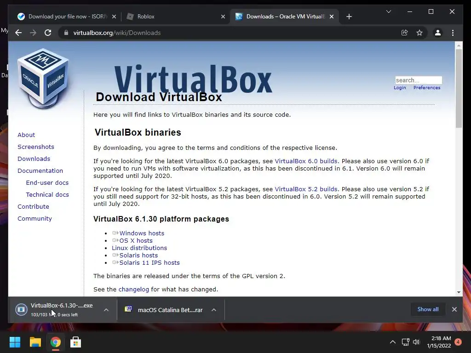Image resolution: width=471 pixels, height=353 pixels.
Task: Close the Downloads – Oracle VM VirtualBox tab
Action: [332, 17]
